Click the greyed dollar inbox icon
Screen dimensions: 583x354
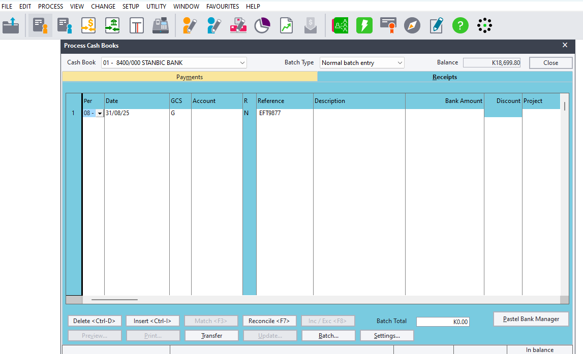[x=311, y=25]
